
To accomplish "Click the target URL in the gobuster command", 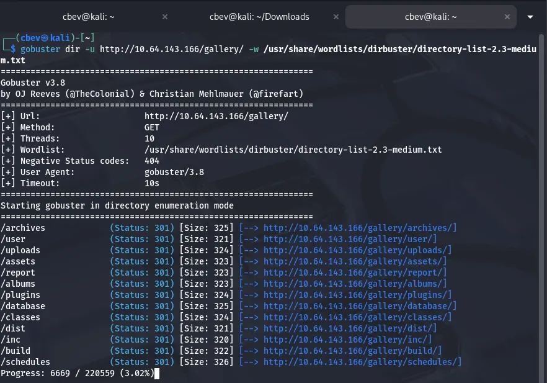I will tap(171, 49).
